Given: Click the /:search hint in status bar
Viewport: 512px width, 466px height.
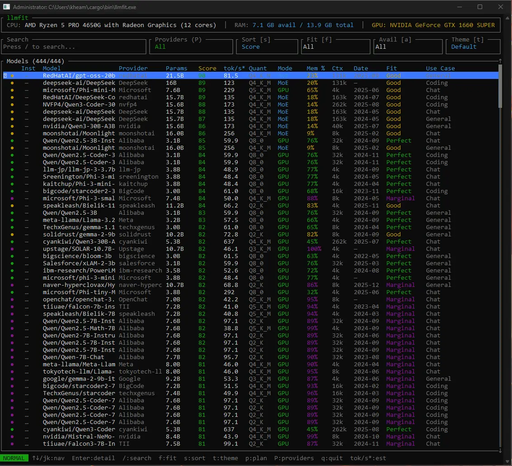Looking at the screenshot, I should tap(137, 458).
